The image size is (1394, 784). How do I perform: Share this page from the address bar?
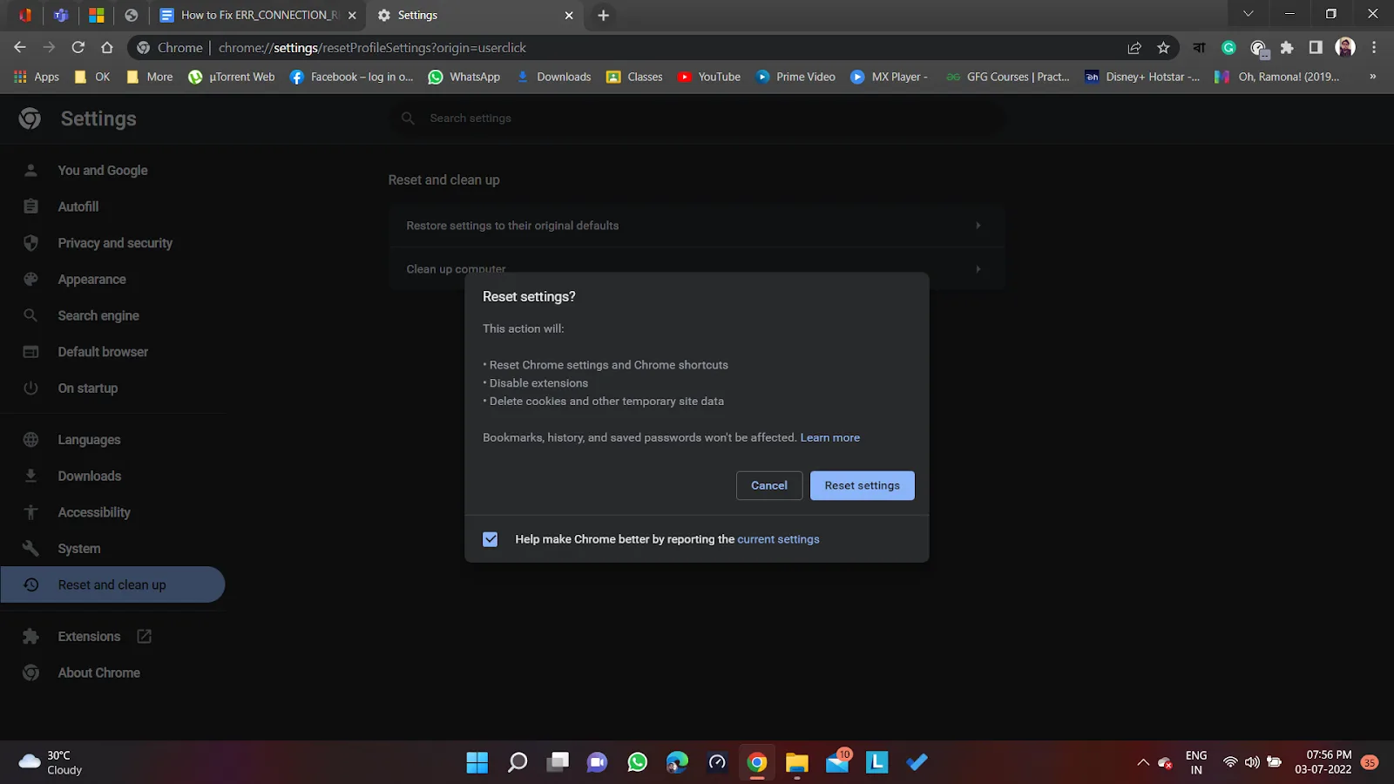tap(1134, 48)
